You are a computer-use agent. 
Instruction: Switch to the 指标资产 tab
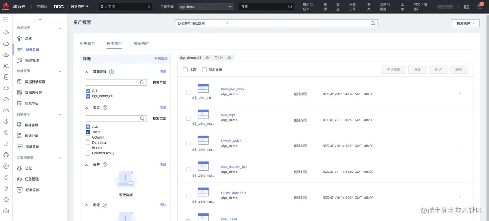pos(141,44)
